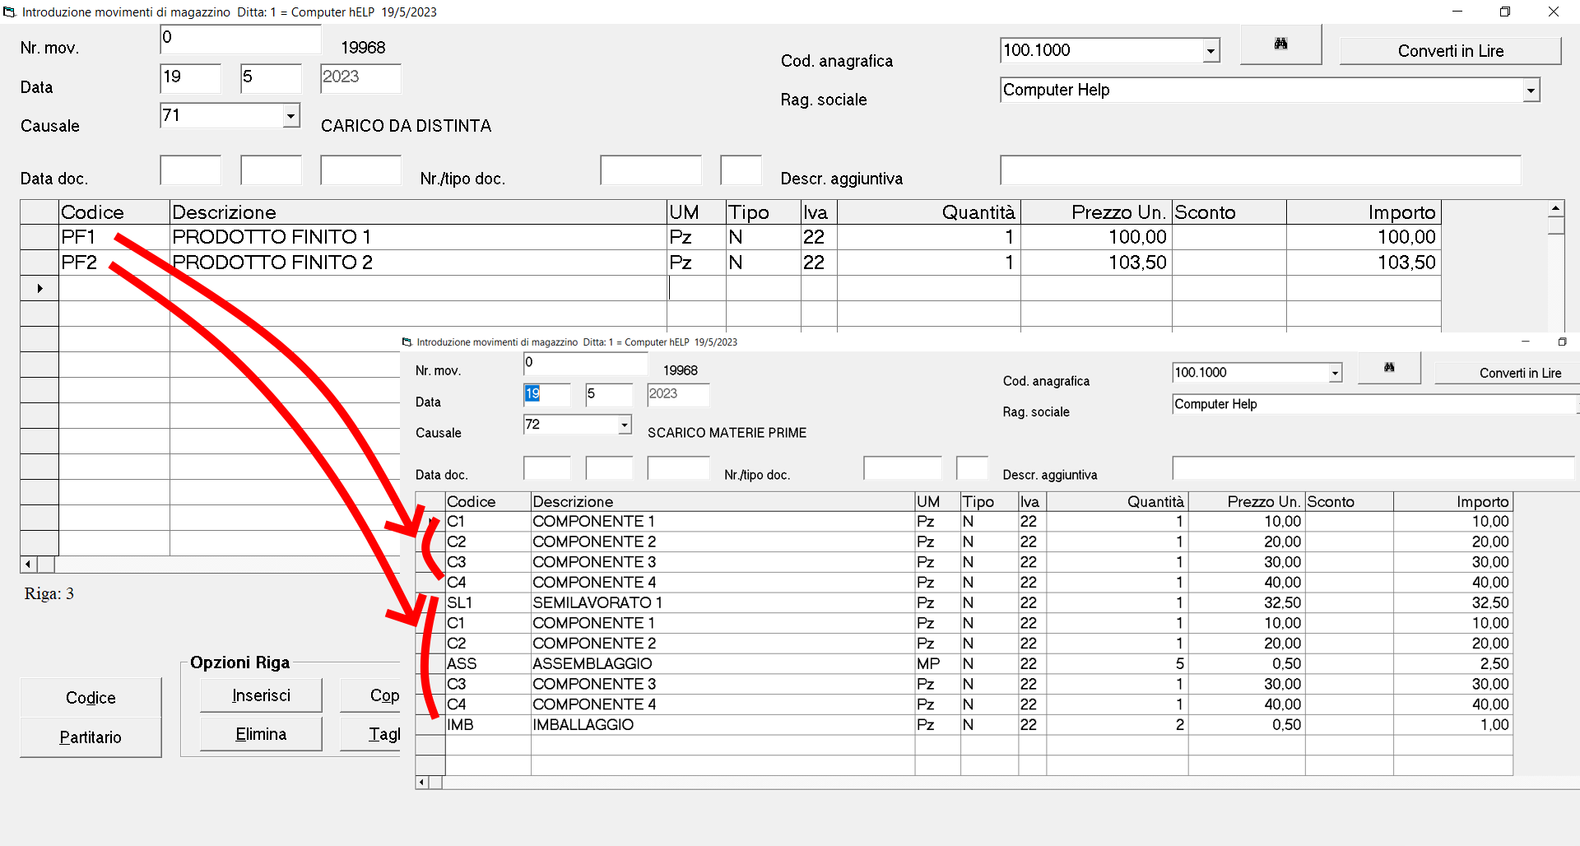Click the partially visible Cop button

pyautogui.click(x=372, y=695)
